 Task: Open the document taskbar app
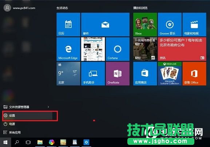click(75, 142)
